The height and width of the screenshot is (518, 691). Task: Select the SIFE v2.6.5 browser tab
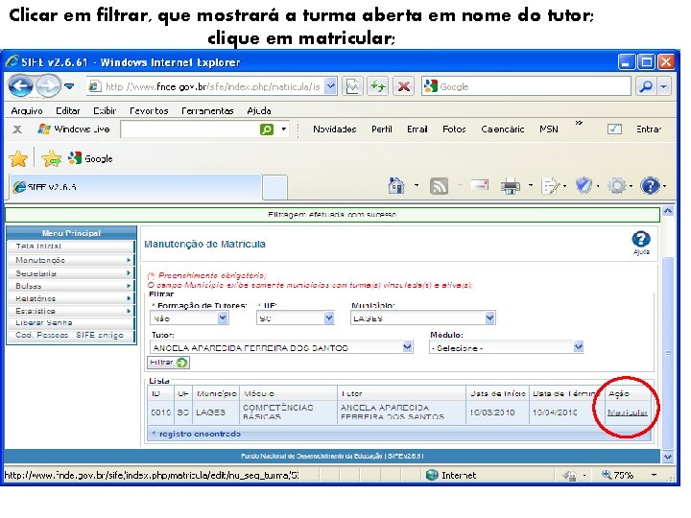tap(135, 187)
